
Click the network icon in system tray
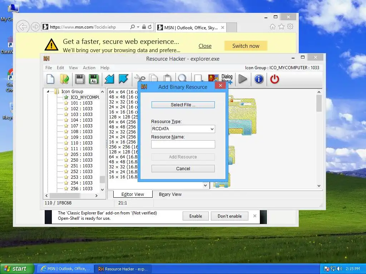333,269
